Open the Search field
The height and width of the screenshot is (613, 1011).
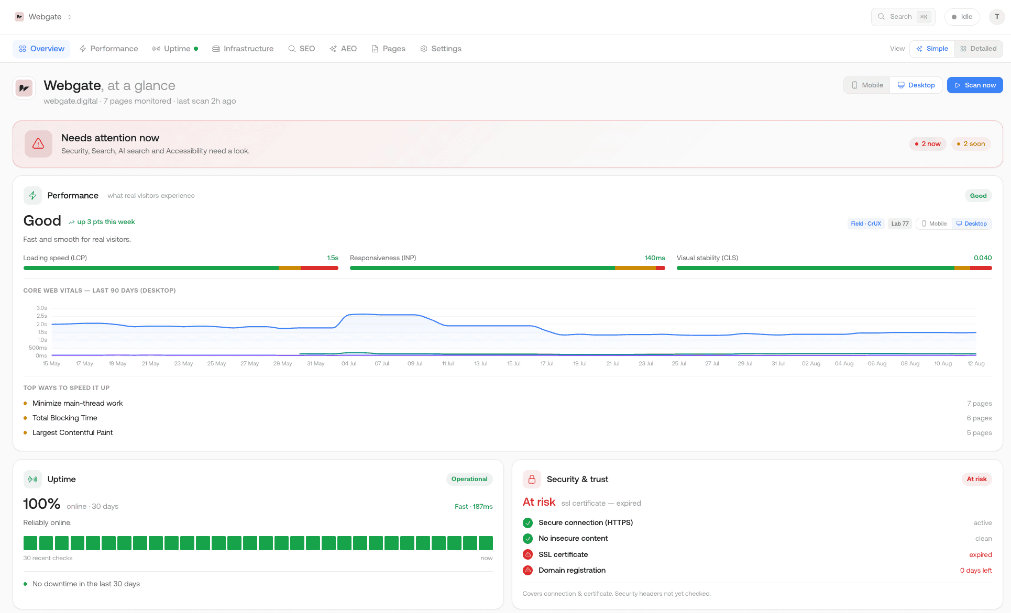click(903, 17)
